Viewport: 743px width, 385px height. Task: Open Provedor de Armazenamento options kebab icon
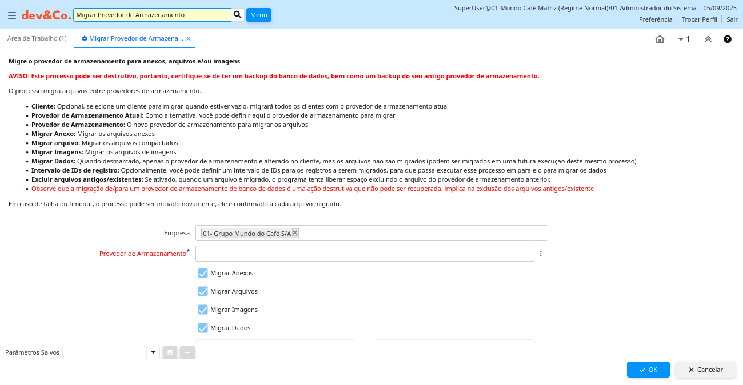541,254
